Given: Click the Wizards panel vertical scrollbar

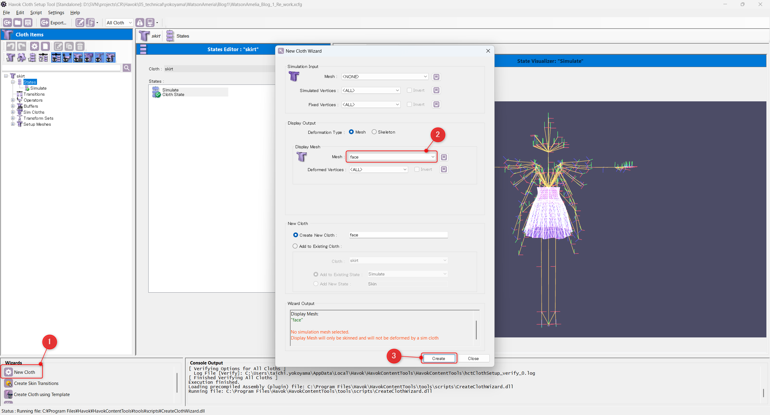Looking at the screenshot, I should (x=177, y=383).
